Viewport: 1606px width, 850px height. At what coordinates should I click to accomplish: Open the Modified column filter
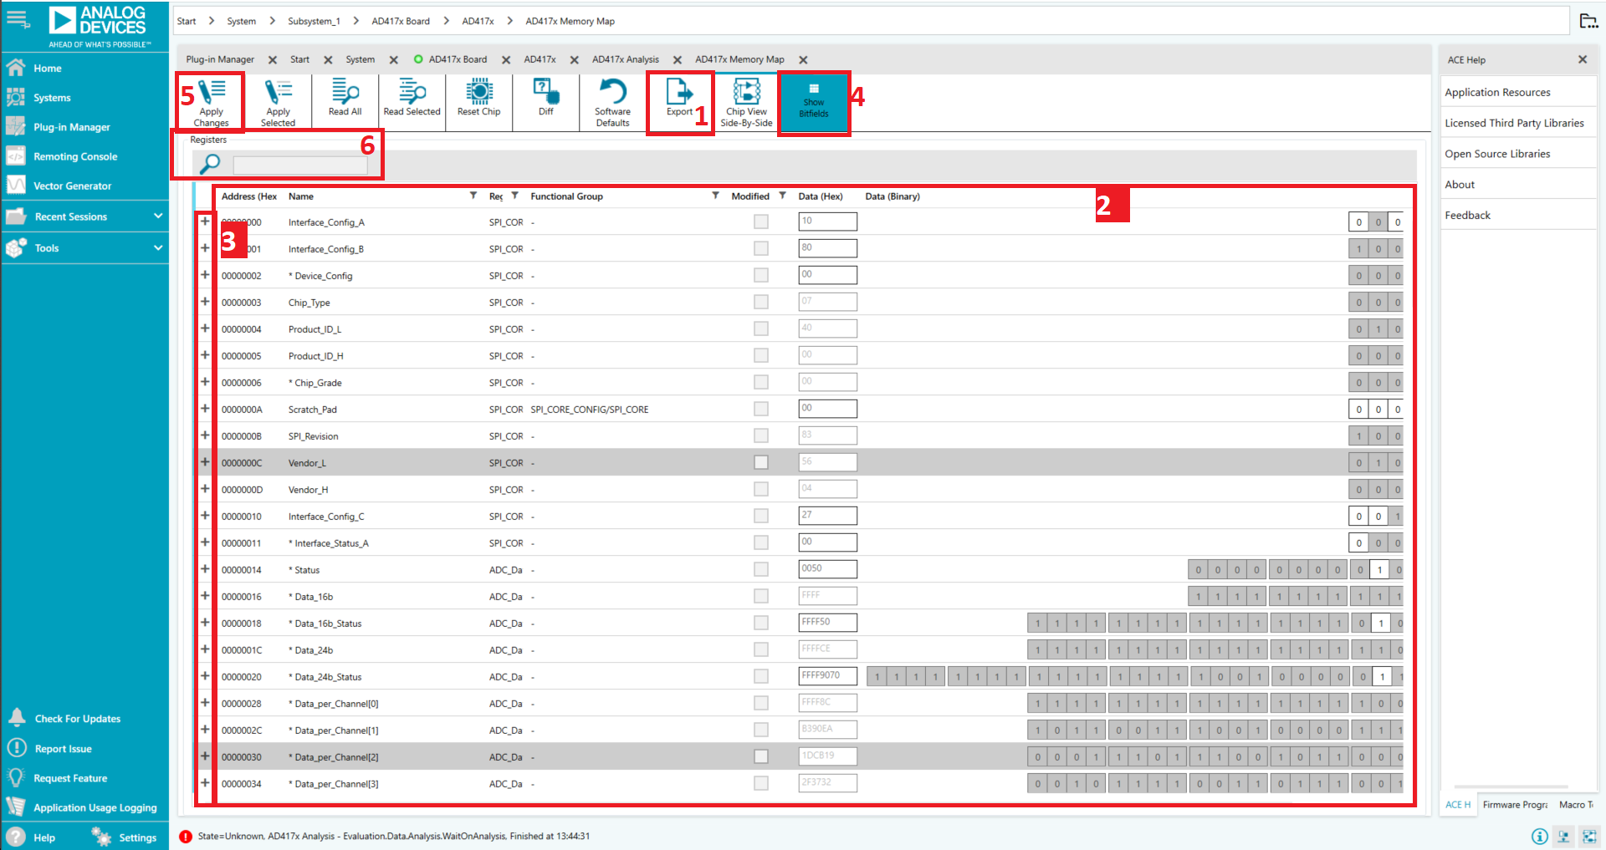(x=782, y=196)
